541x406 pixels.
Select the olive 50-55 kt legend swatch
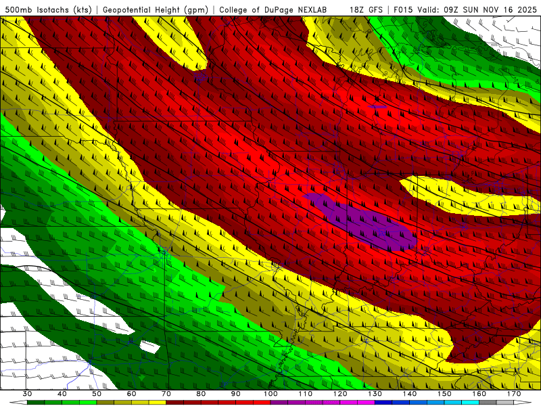click(x=105, y=403)
